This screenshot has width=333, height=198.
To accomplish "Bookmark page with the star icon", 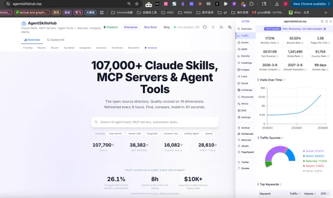I will click(137, 4).
